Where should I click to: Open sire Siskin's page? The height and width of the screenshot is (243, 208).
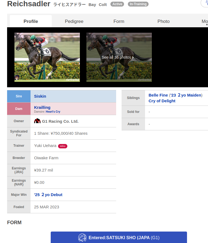40,96
